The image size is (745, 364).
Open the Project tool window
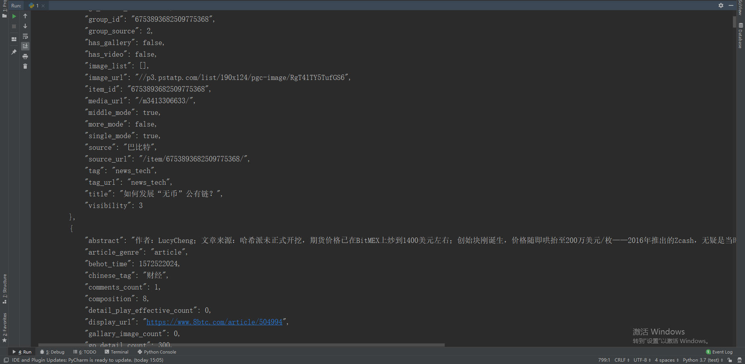4,9
